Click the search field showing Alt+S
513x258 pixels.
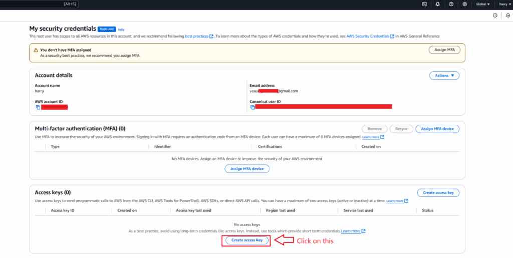(39, 4)
